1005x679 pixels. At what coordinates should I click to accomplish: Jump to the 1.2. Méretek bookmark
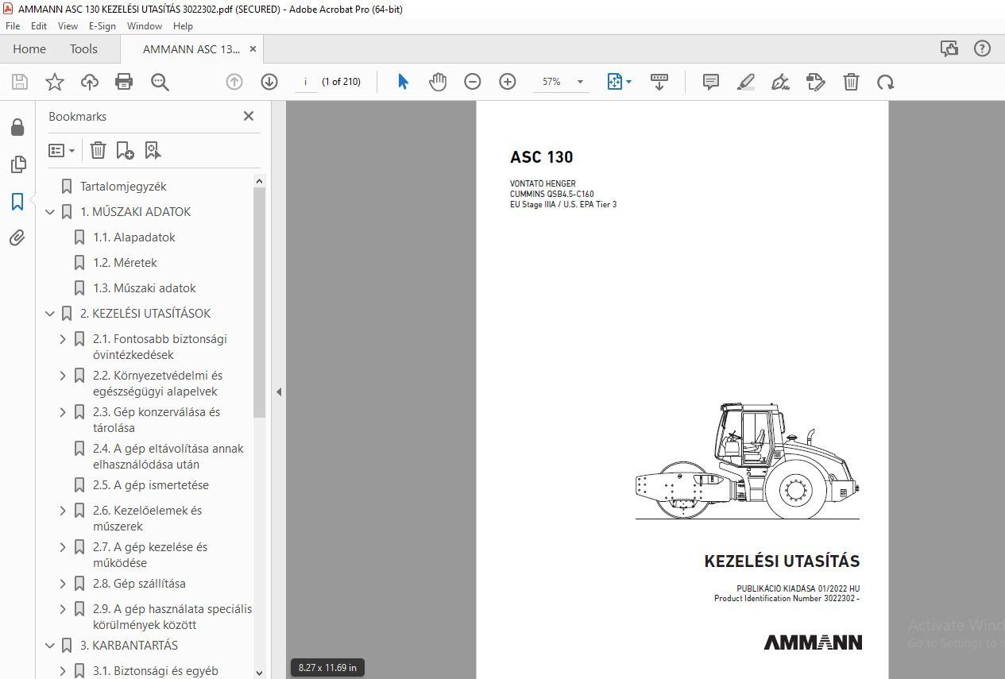point(125,263)
